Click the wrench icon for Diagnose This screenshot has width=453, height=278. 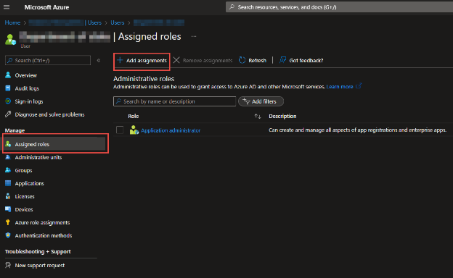pos(8,114)
